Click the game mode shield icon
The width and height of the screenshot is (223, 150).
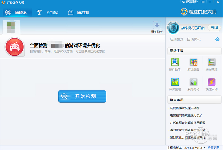173,28
